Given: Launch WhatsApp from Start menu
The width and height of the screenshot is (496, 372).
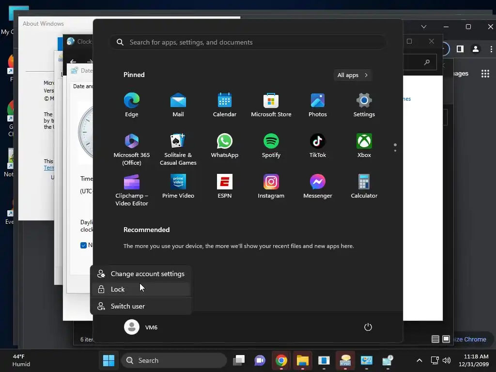Looking at the screenshot, I should pyautogui.click(x=225, y=146).
